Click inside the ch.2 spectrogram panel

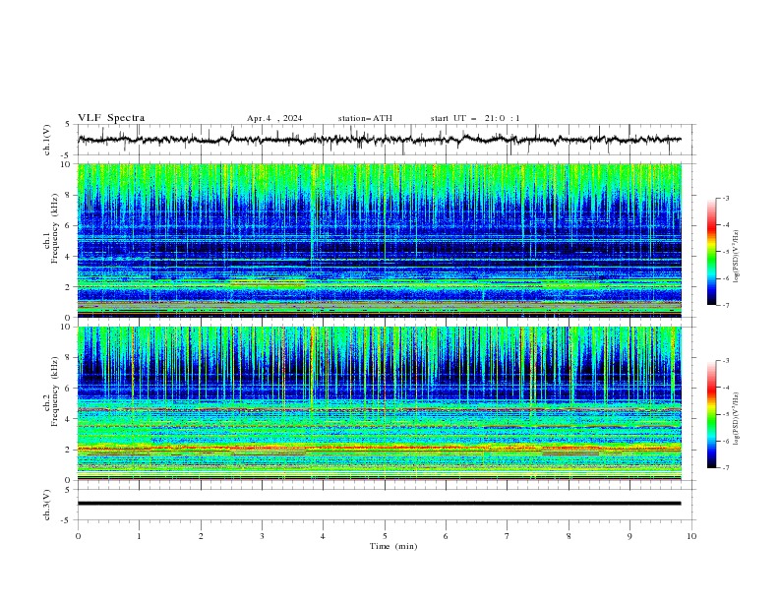click(379, 403)
